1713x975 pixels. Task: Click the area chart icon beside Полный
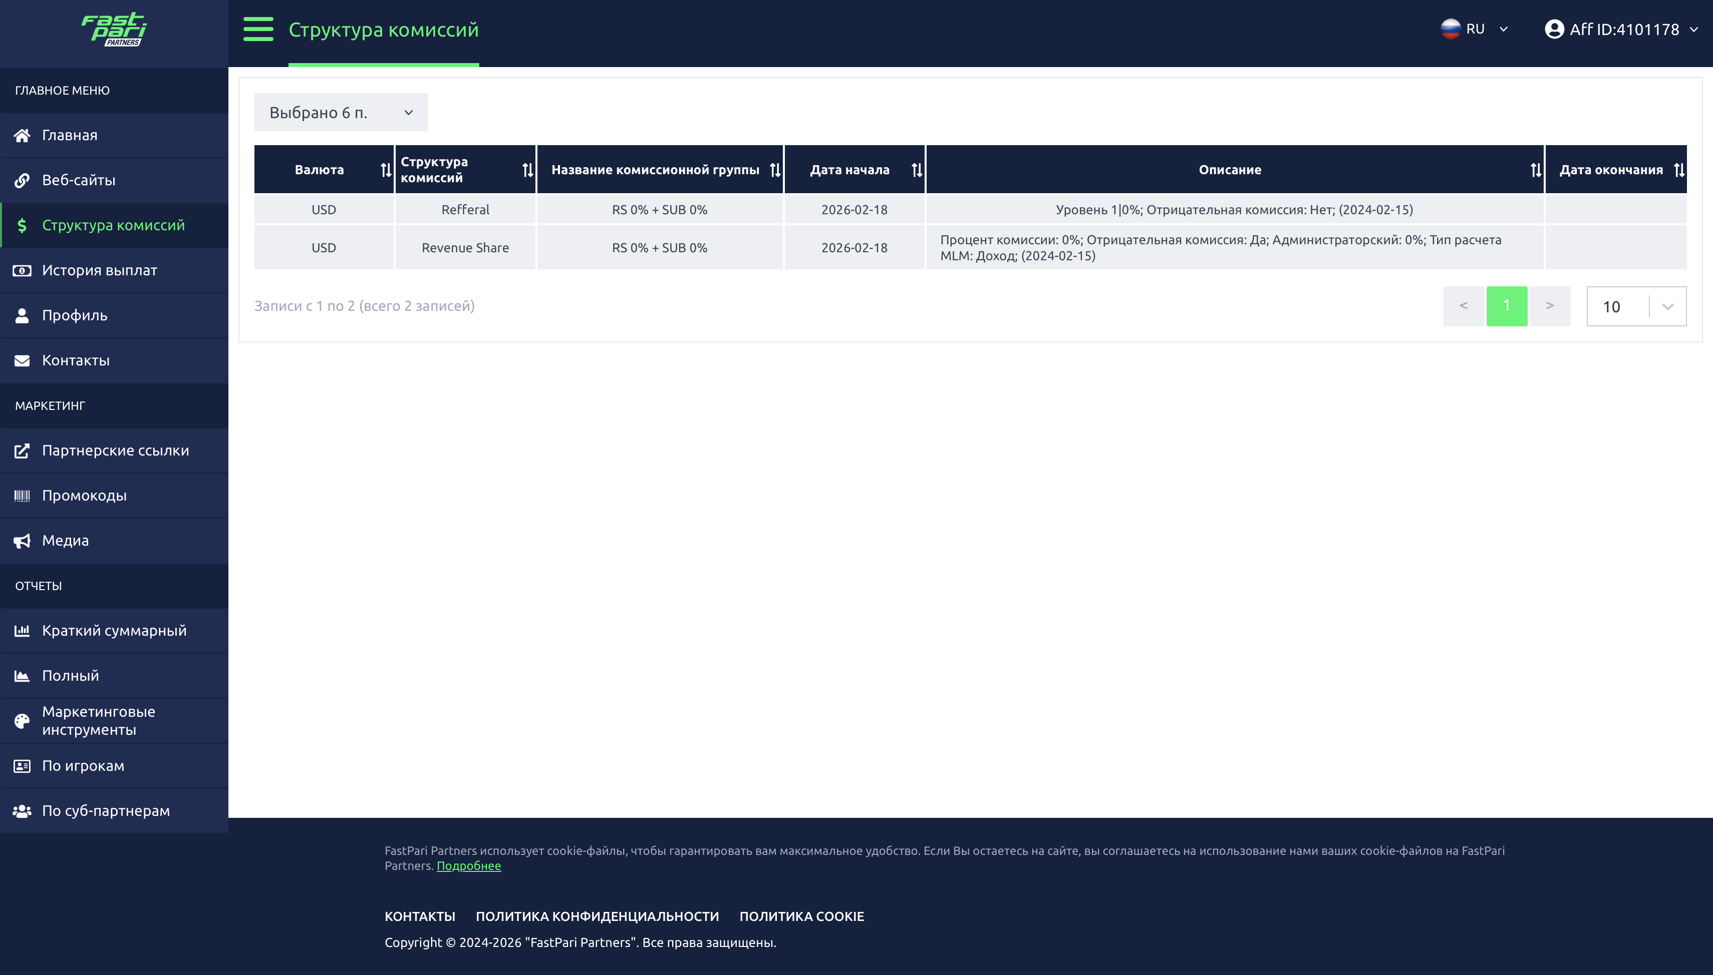[x=22, y=676]
